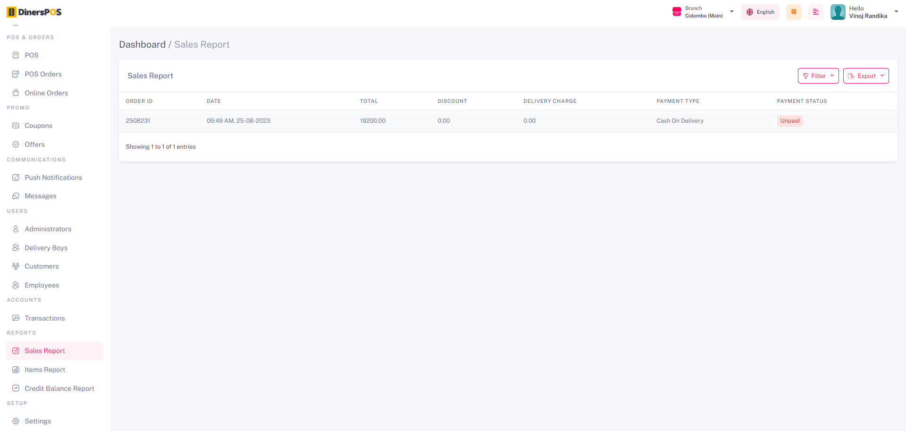
Task: Toggle the sidebar using the header menu icon
Action: (x=815, y=12)
